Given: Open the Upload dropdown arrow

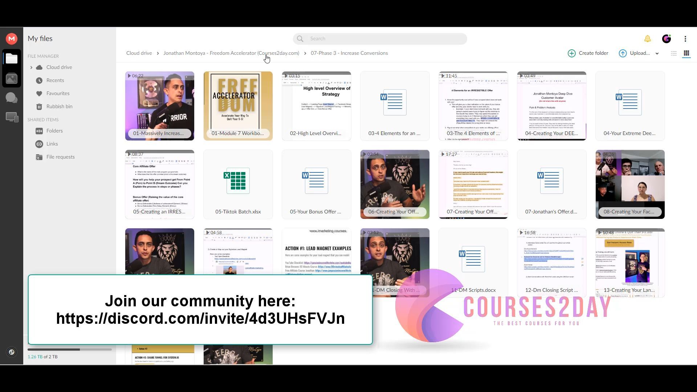Looking at the screenshot, I should [x=657, y=53].
